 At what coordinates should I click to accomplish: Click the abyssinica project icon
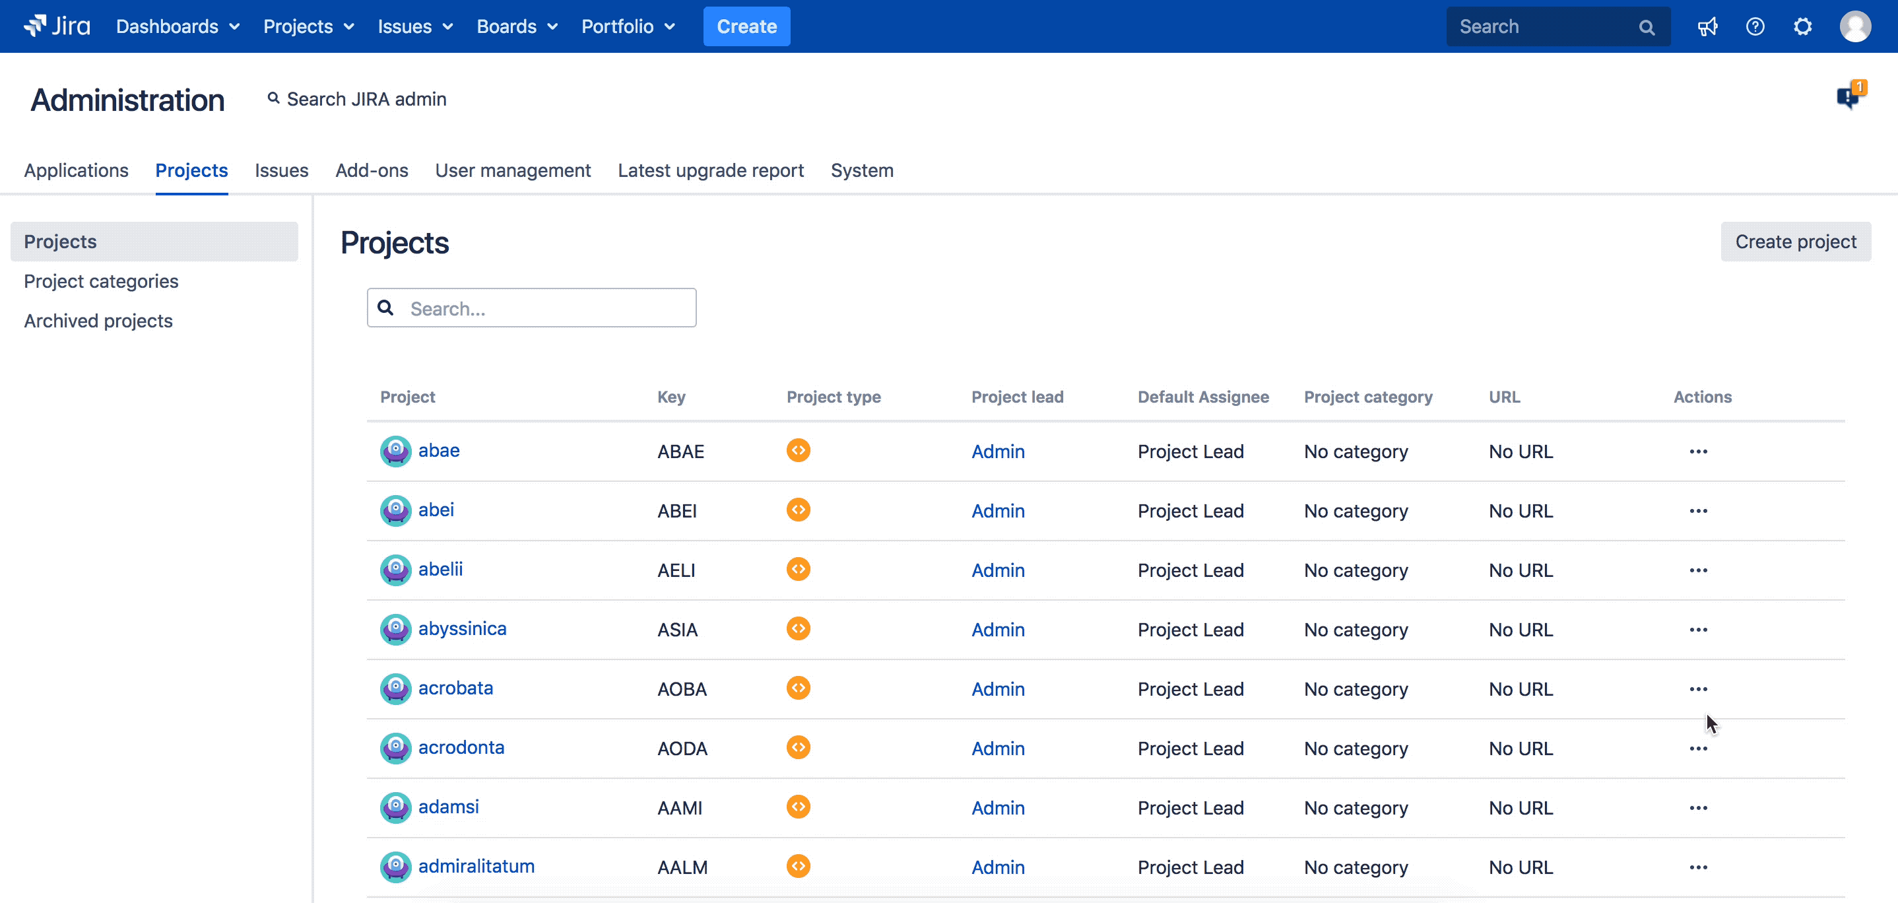(393, 628)
